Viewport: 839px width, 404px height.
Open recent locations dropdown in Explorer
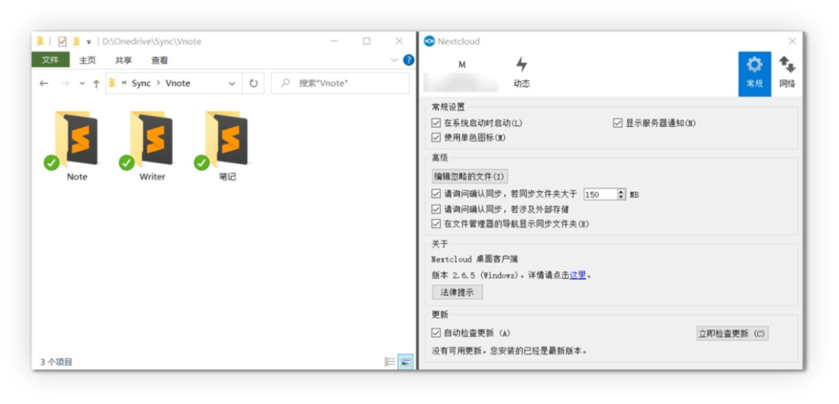point(82,83)
